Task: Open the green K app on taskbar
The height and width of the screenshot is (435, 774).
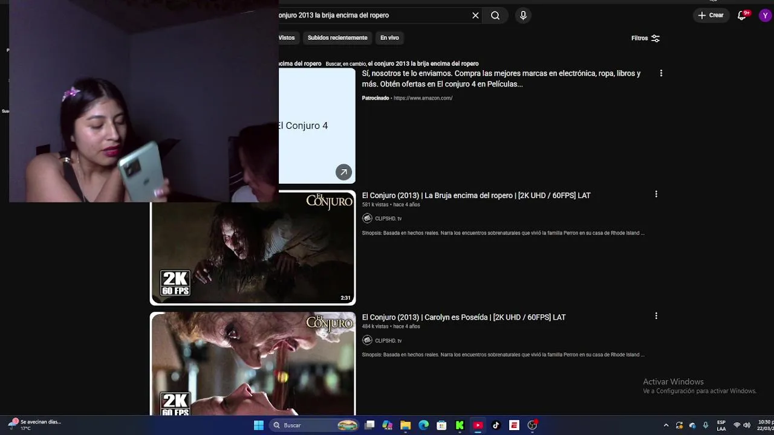Action: click(x=460, y=425)
